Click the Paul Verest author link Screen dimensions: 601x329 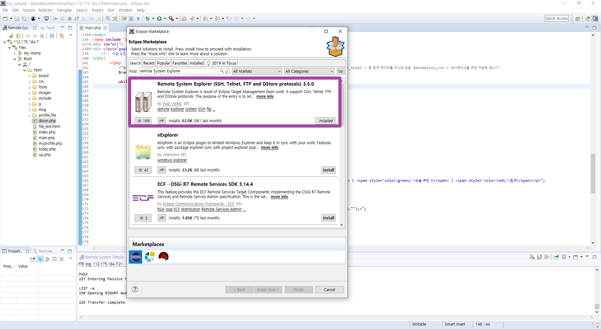click(172, 104)
